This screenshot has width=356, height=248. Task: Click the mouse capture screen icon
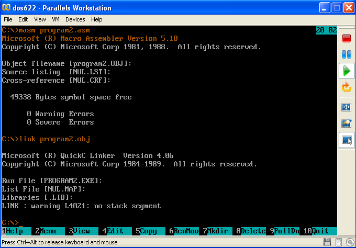click(347, 140)
